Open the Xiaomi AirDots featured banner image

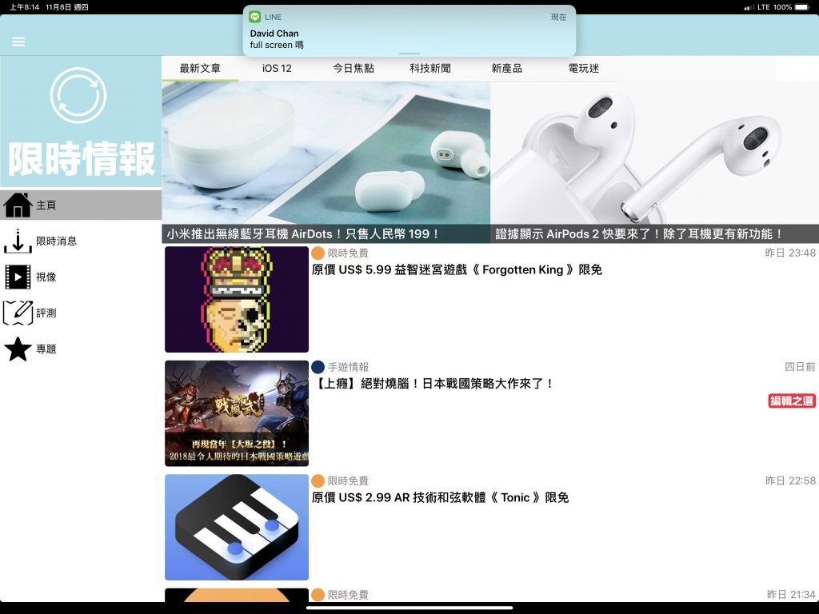(x=326, y=161)
